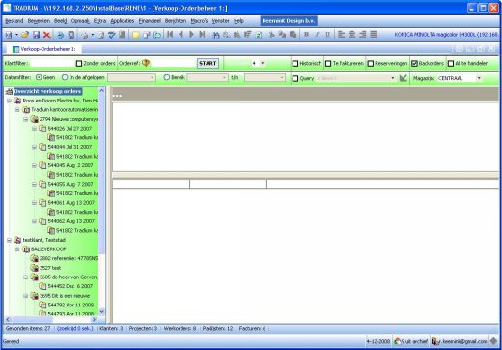Click inside the Klantfilter input field
502x350 pixels.
(x=52, y=63)
